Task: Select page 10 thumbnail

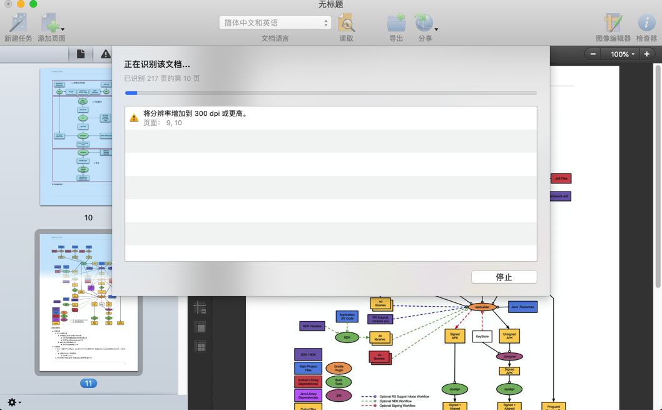Action: tap(76, 137)
